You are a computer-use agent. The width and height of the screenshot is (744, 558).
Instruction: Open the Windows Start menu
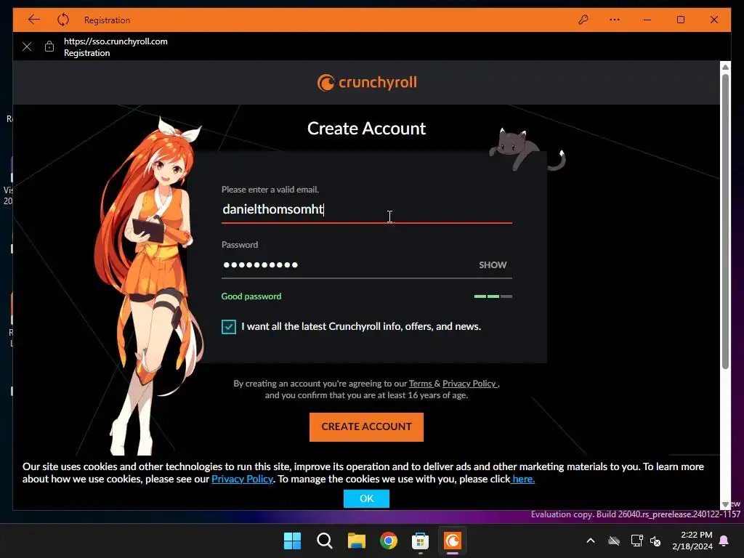[292, 541]
